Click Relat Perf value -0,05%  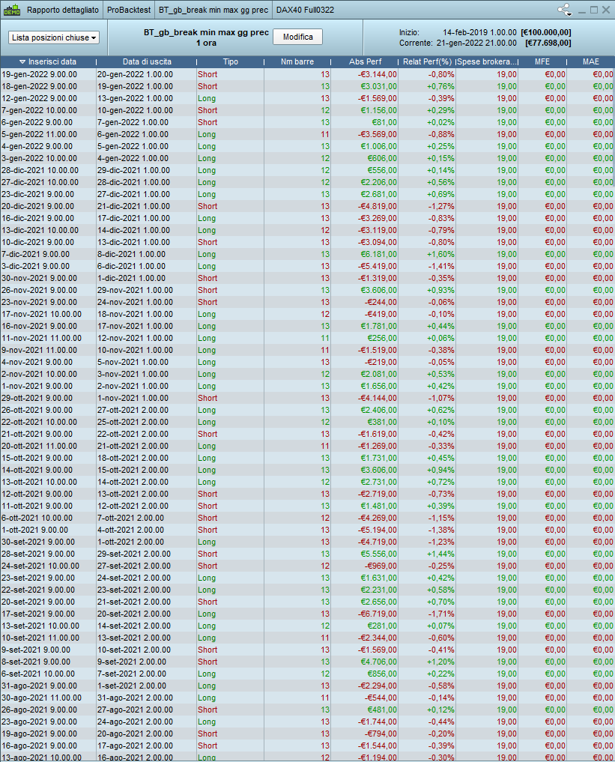[441, 362]
